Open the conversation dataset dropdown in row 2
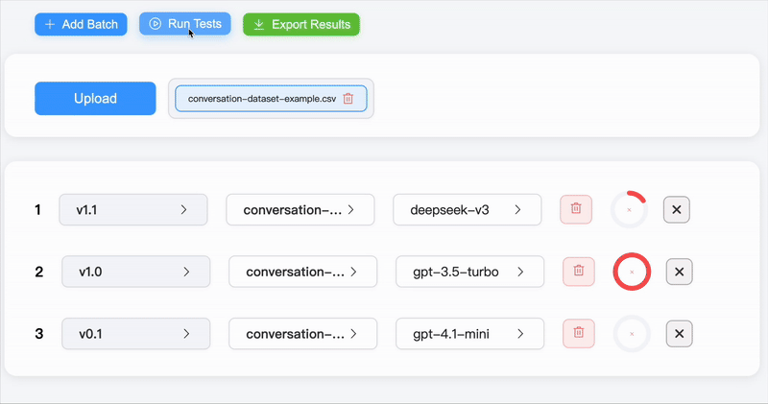This screenshot has height=404, width=768. point(303,272)
